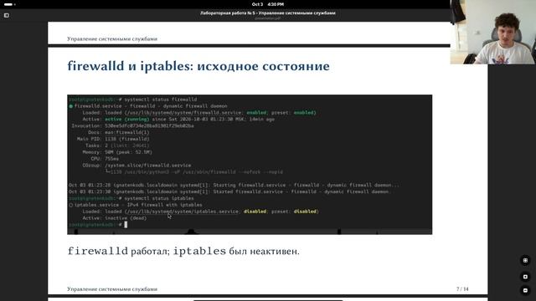Click the 'systemctl status iptables' command line

pyautogui.click(x=159, y=198)
